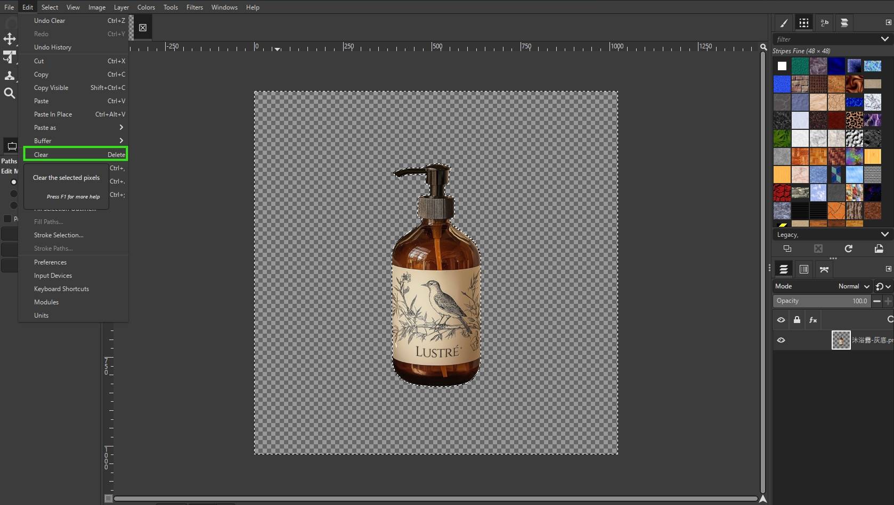The image size is (894, 505).
Task: Pick the white pattern swatch
Action: pyautogui.click(x=782, y=66)
